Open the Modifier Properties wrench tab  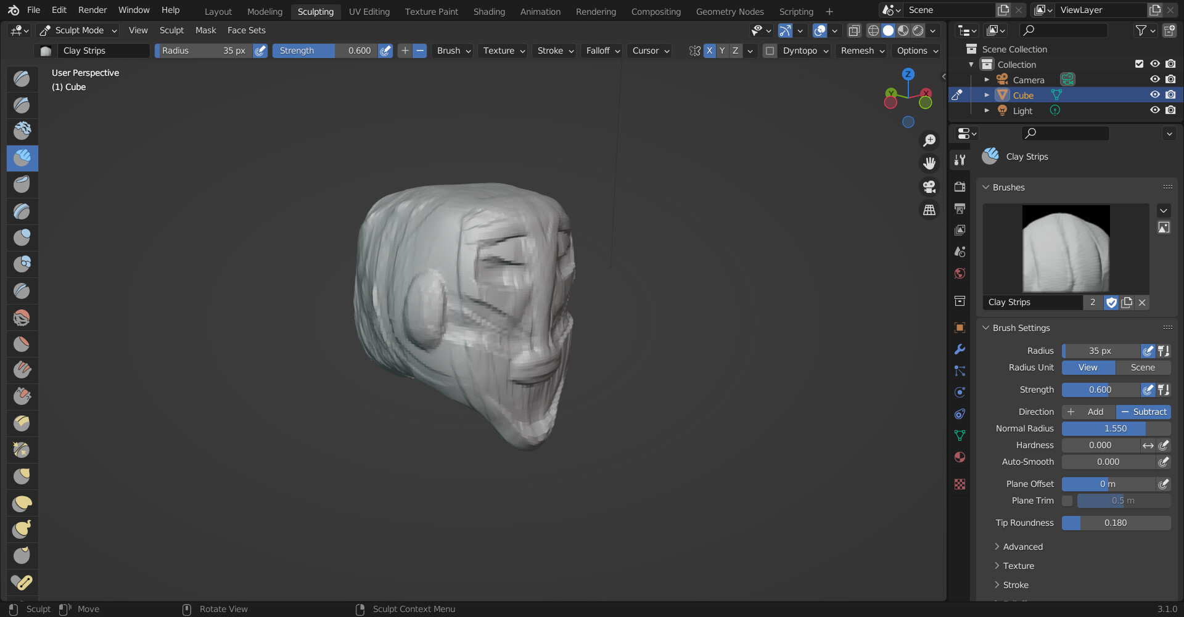pyautogui.click(x=960, y=349)
